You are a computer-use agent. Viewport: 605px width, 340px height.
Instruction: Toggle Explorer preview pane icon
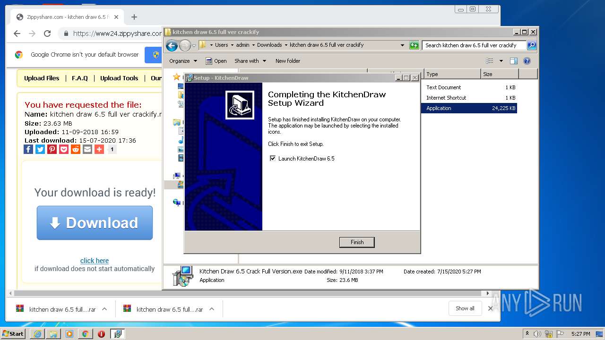pos(514,61)
